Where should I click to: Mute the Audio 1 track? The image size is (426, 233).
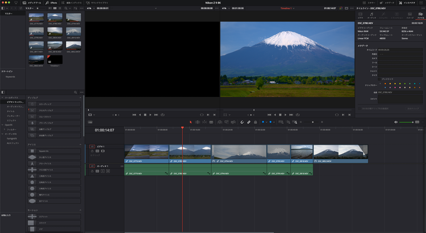[x=107, y=170]
